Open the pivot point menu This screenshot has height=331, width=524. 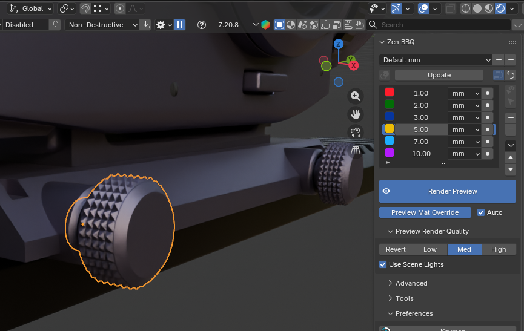[x=67, y=8]
